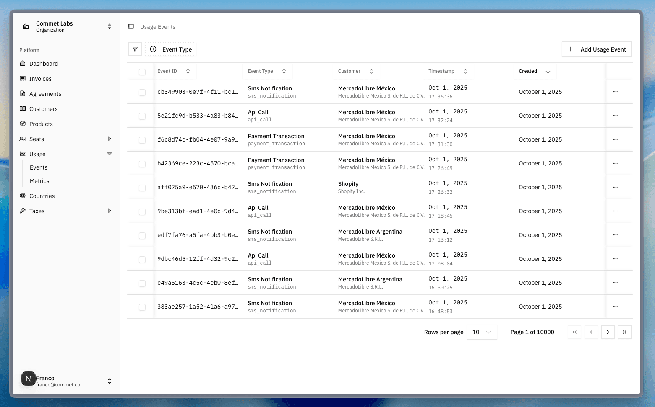Add an Event Type filter
The height and width of the screenshot is (407, 655).
[x=171, y=49]
